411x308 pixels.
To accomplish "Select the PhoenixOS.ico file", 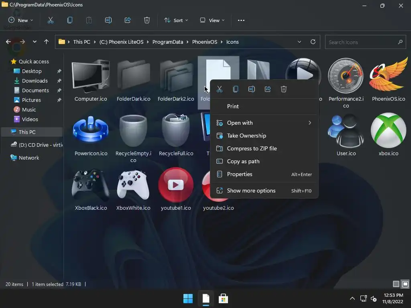I will (x=389, y=80).
